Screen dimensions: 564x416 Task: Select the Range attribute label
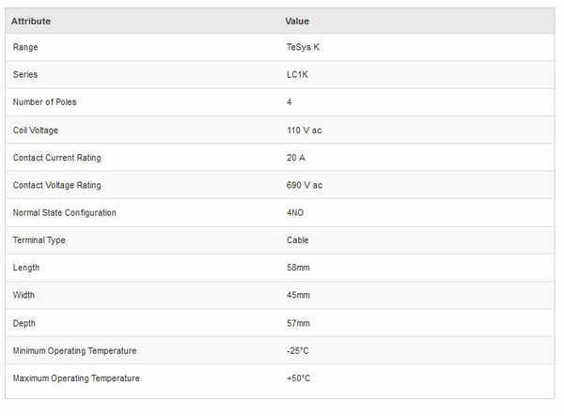pos(26,46)
